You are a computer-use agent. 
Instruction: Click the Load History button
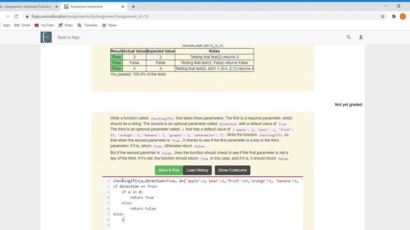pyautogui.click(x=197, y=171)
